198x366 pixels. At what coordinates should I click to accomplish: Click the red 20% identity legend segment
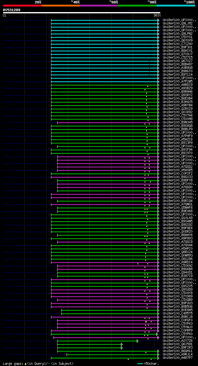tap(22, 5)
